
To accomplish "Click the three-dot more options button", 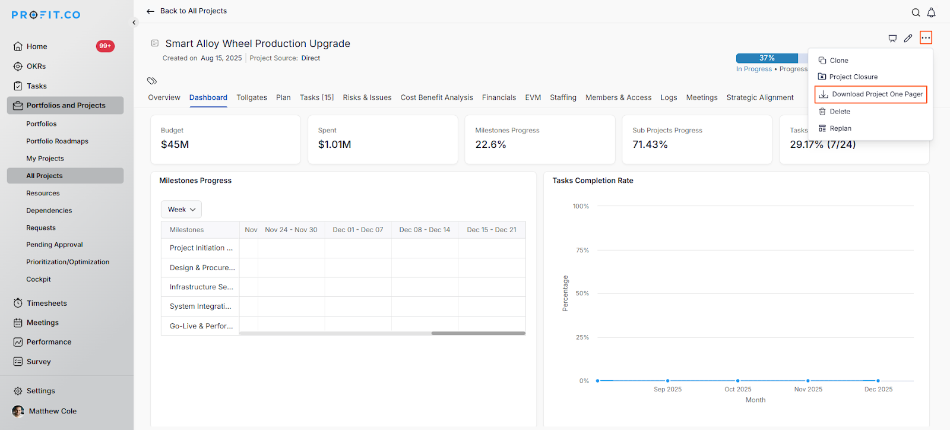I will [x=926, y=38].
